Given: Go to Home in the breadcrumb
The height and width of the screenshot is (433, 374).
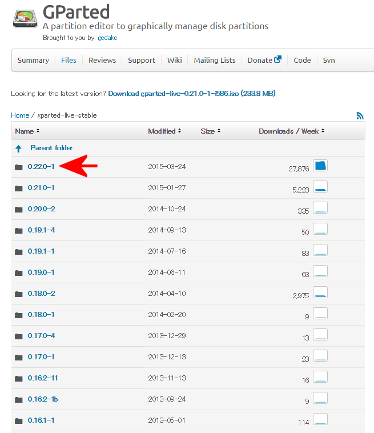Looking at the screenshot, I should 20,115.
